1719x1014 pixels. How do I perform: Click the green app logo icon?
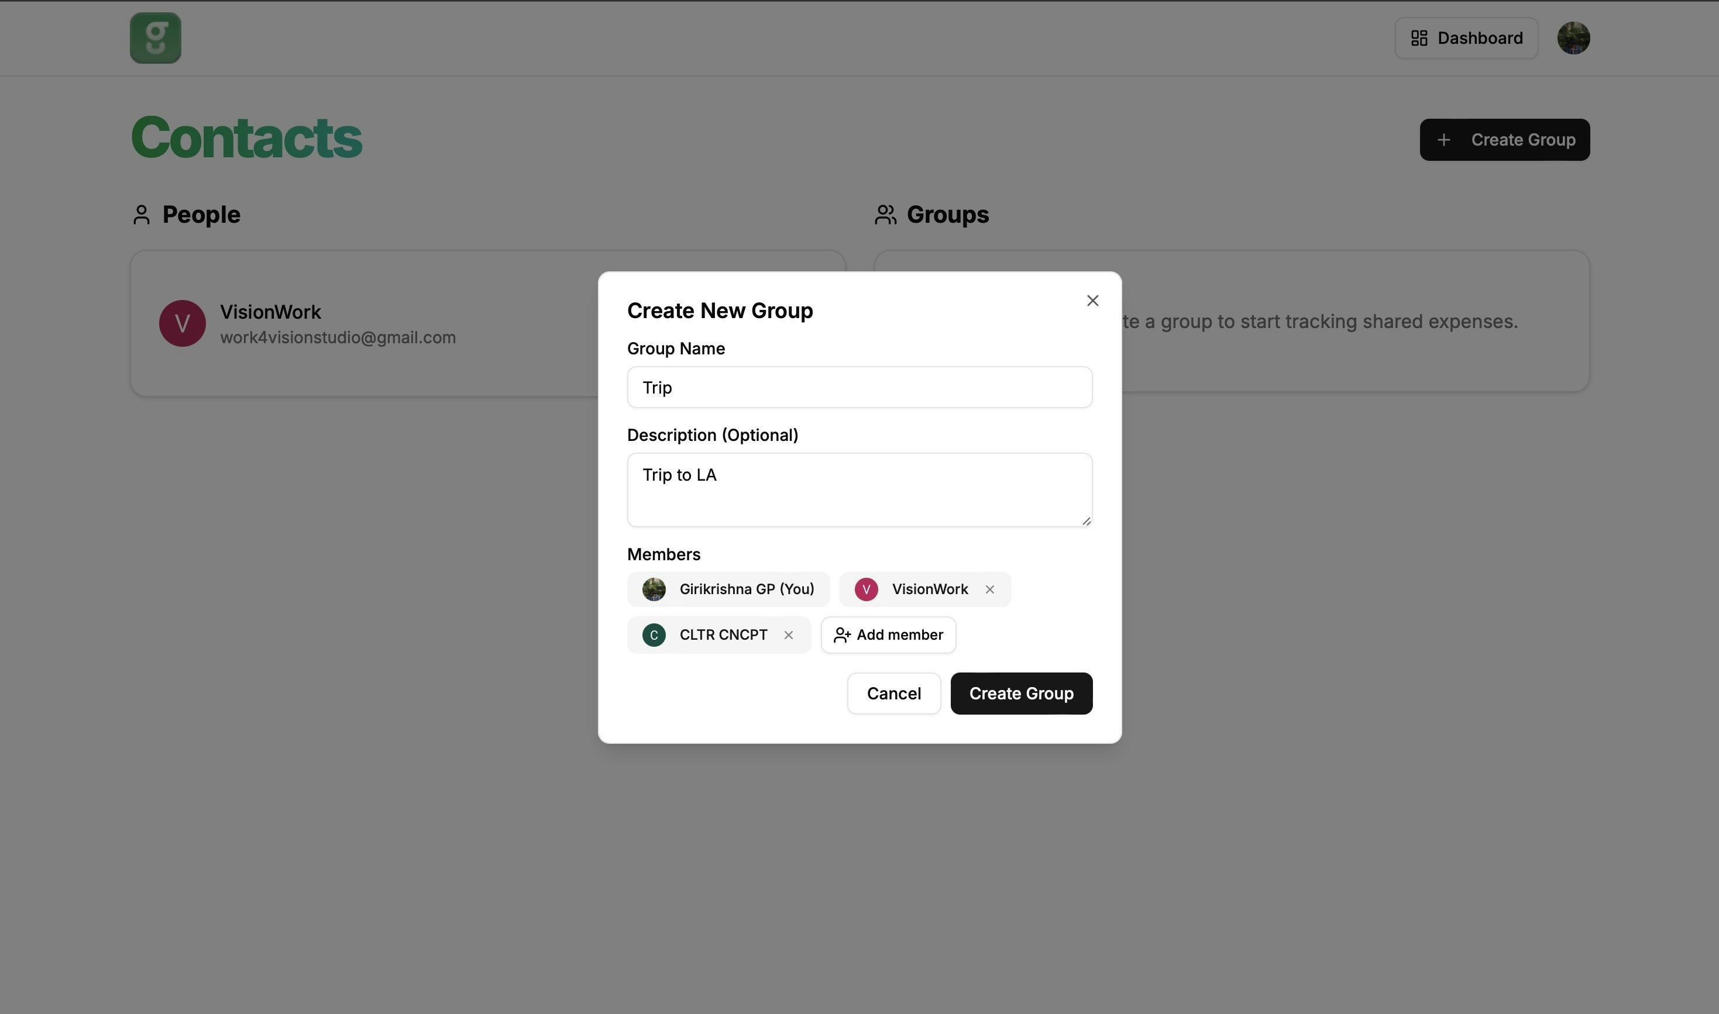tap(155, 38)
